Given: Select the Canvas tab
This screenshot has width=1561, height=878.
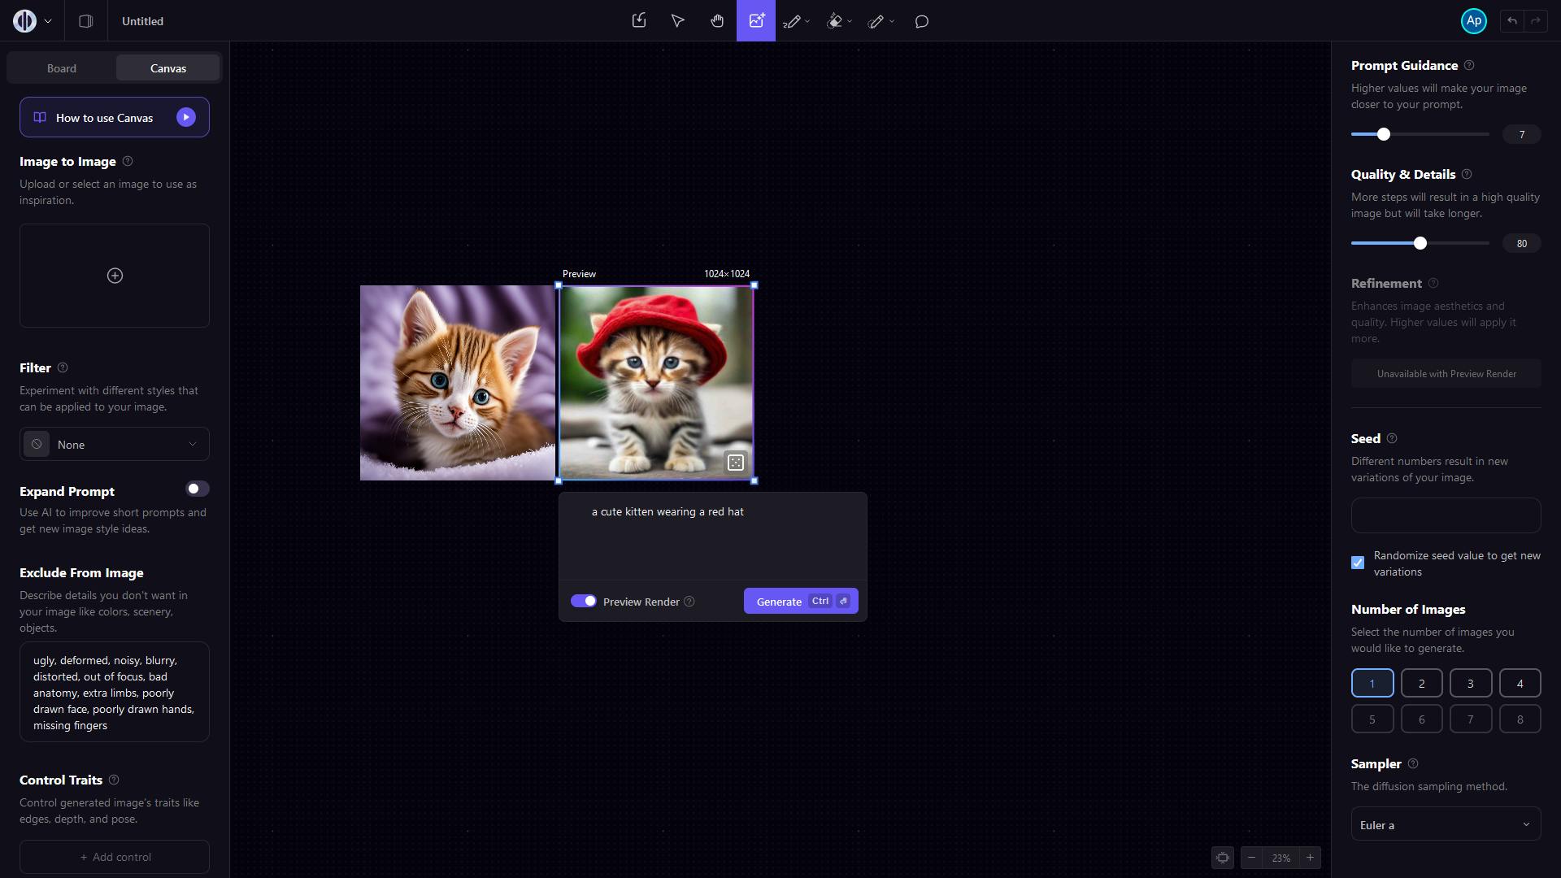Looking at the screenshot, I should coord(168,68).
